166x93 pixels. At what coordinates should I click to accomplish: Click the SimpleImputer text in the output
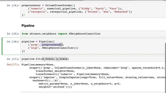click(x=70, y=77)
